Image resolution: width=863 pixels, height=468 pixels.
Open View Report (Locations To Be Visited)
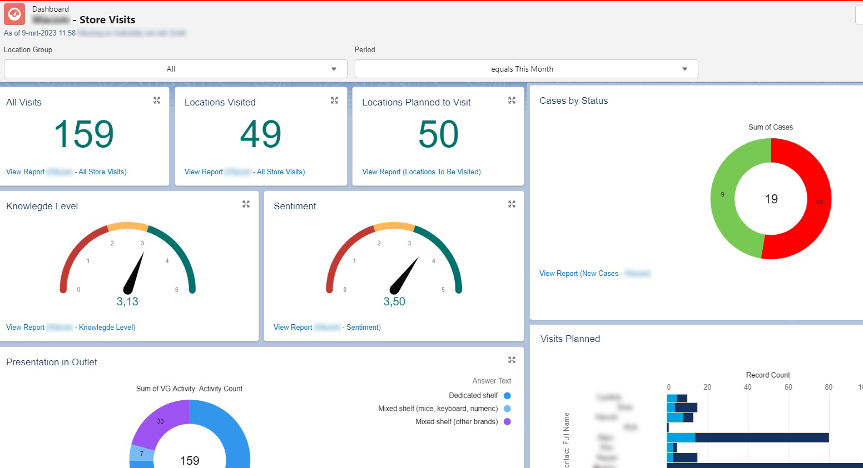421,172
